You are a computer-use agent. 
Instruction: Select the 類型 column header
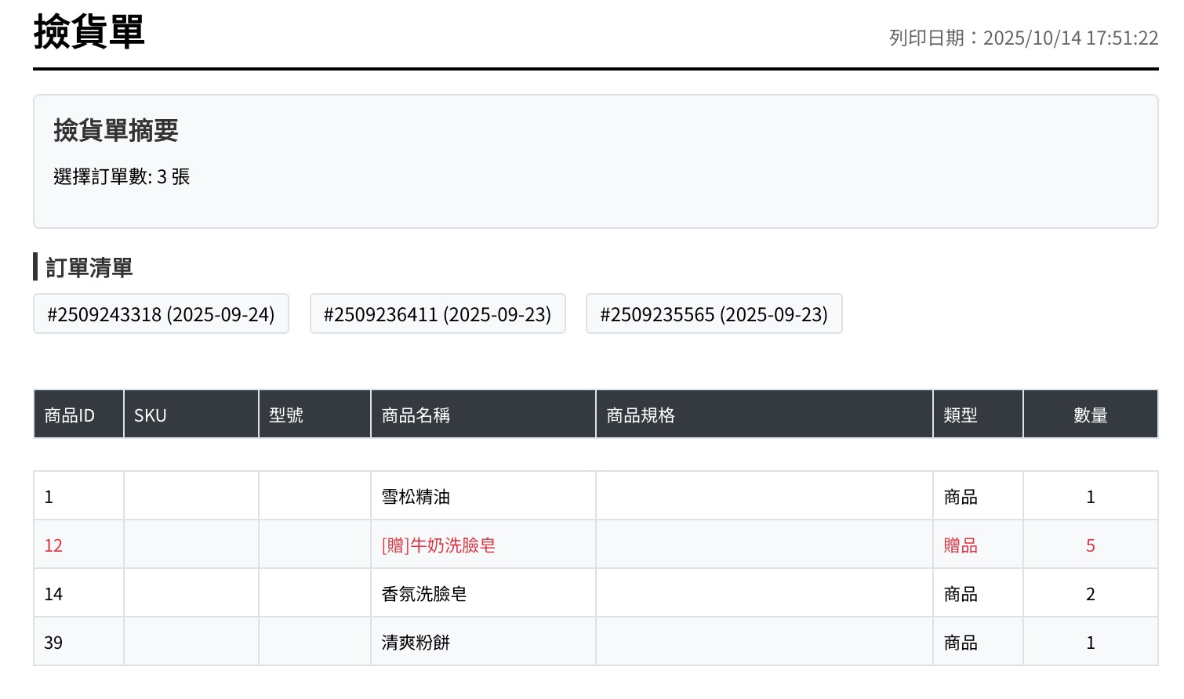961,415
